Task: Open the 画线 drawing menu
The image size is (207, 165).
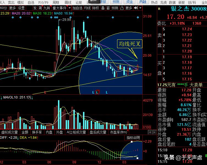Action: 68,2
